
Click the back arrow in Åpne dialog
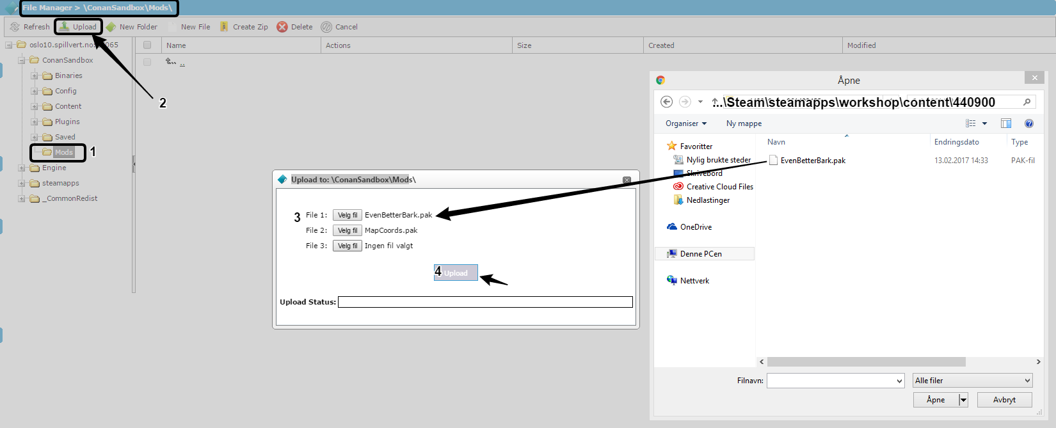(666, 102)
